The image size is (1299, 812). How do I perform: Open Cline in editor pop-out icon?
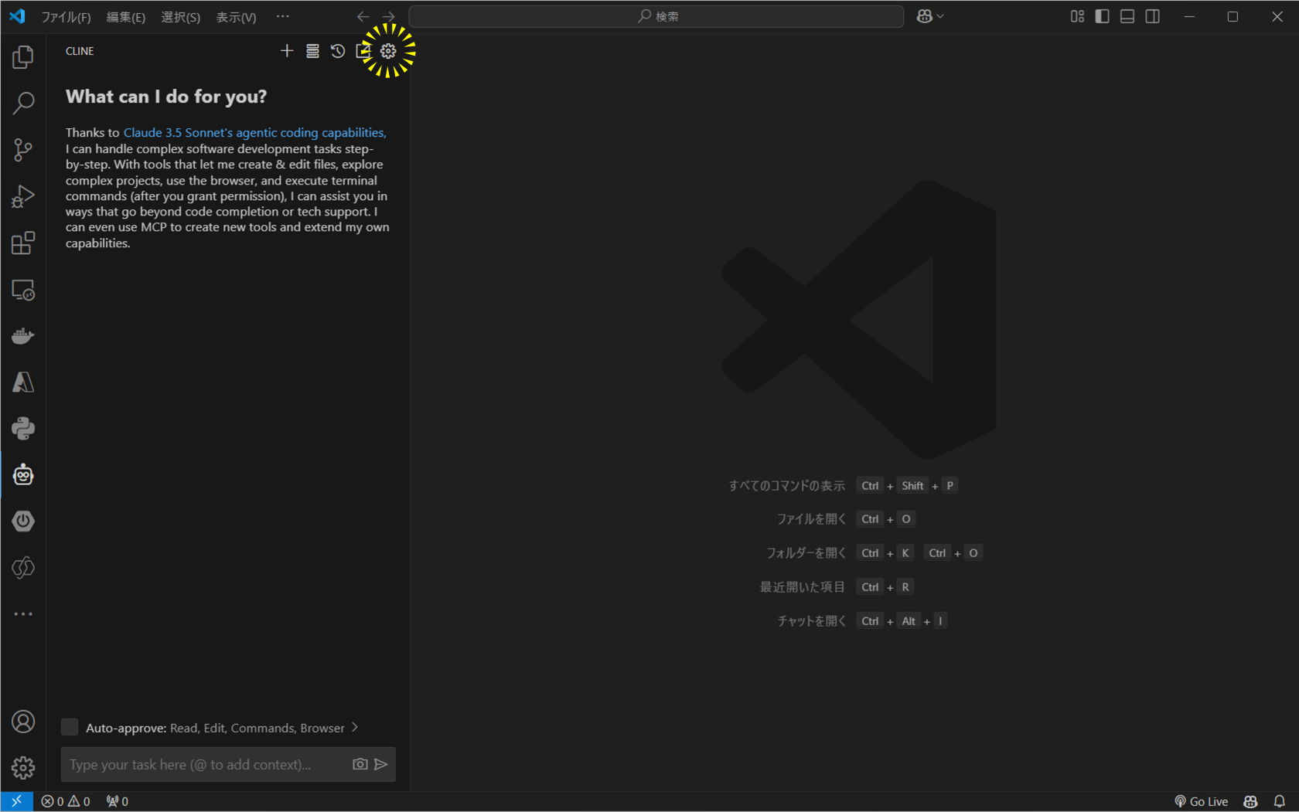(363, 51)
